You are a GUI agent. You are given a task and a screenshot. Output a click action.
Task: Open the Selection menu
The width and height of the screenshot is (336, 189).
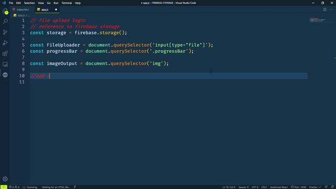29,3
